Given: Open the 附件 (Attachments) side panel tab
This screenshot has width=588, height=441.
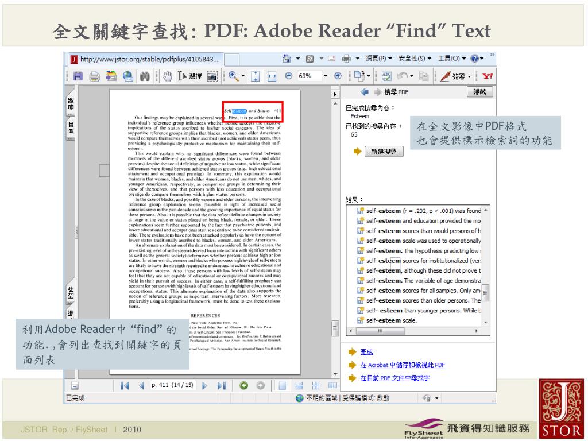Looking at the screenshot, I should pos(71,292).
